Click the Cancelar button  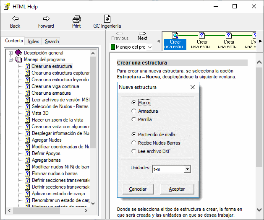click(138, 189)
